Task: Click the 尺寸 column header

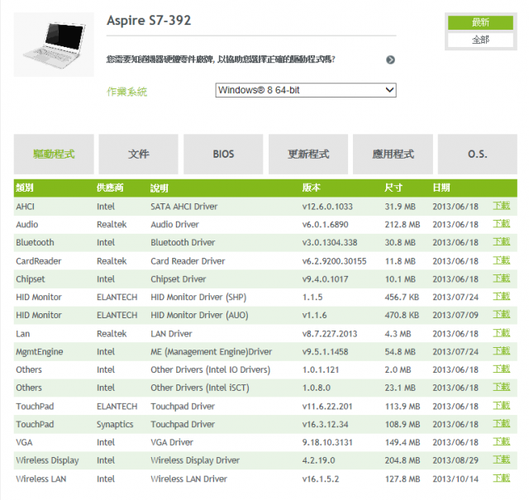Action: tap(393, 188)
